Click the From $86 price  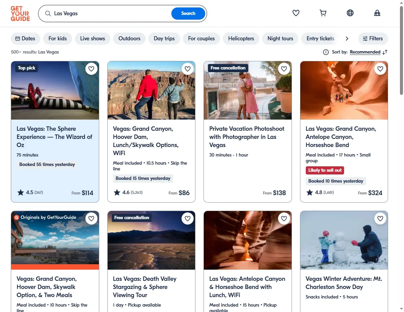179,193
